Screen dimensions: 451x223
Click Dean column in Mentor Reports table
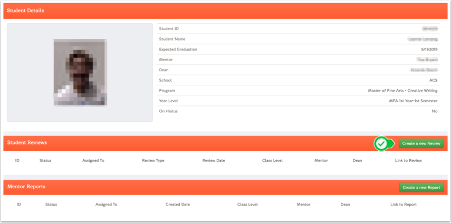coord(345,205)
